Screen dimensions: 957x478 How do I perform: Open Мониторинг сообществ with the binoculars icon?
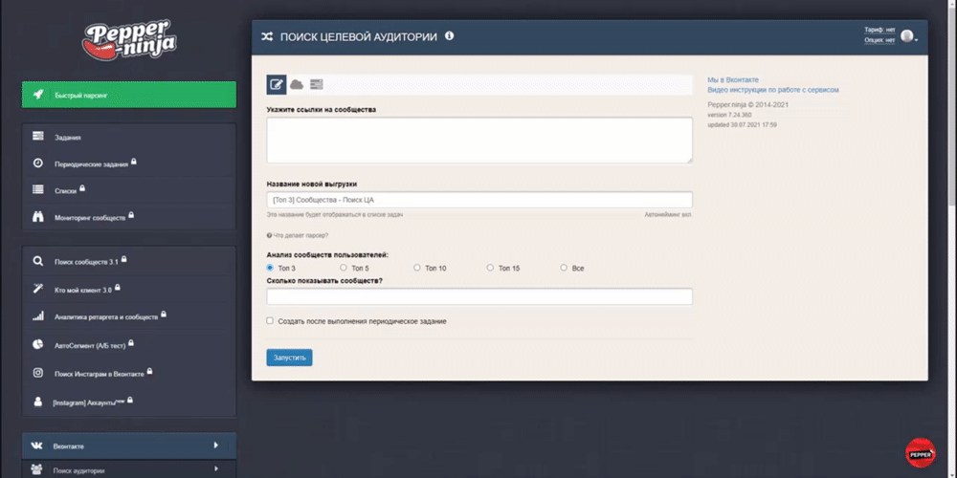[129, 217]
